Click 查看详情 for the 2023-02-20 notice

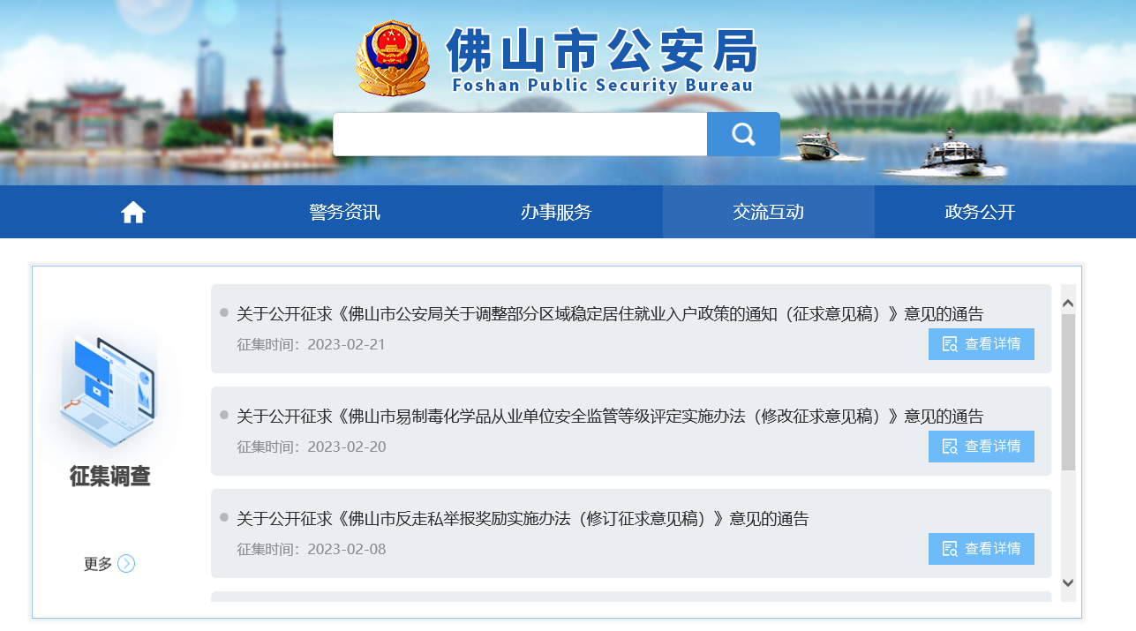tap(982, 447)
